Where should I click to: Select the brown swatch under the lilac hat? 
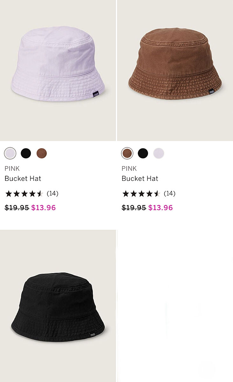(x=41, y=153)
